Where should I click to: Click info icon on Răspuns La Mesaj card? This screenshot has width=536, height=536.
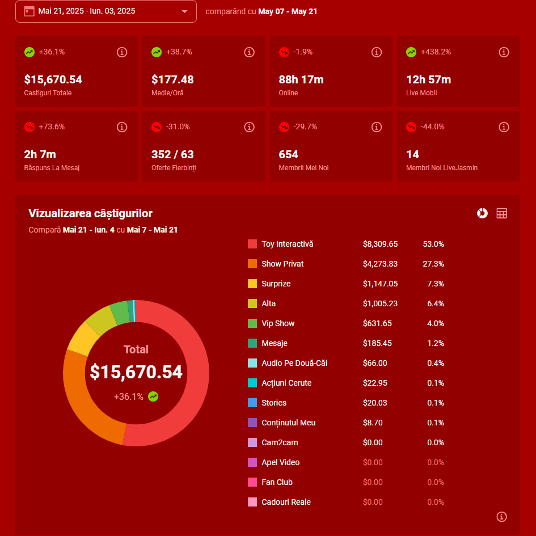(x=122, y=127)
